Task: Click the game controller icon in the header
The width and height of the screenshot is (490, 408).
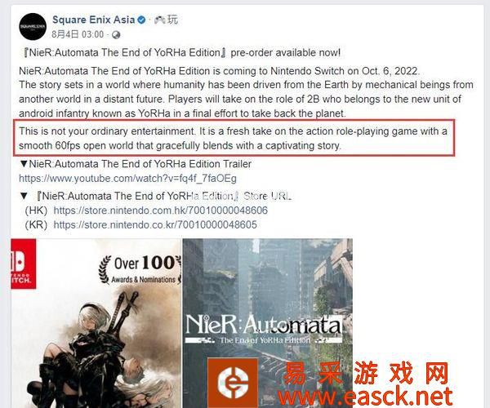Action: click(160, 20)
